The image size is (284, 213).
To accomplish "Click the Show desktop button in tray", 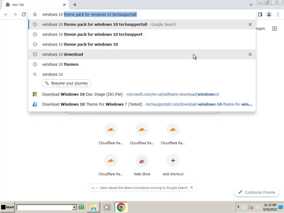I will click(x=281, y=207).
